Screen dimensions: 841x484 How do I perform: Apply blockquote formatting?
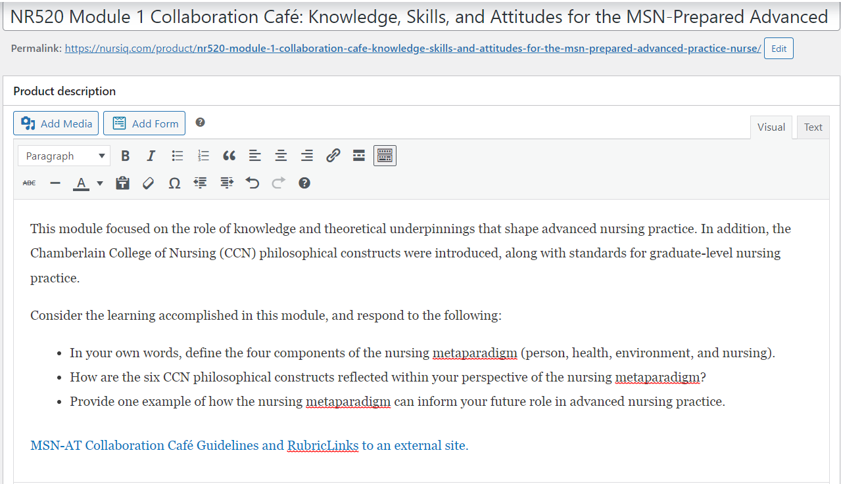click(229, 156)
